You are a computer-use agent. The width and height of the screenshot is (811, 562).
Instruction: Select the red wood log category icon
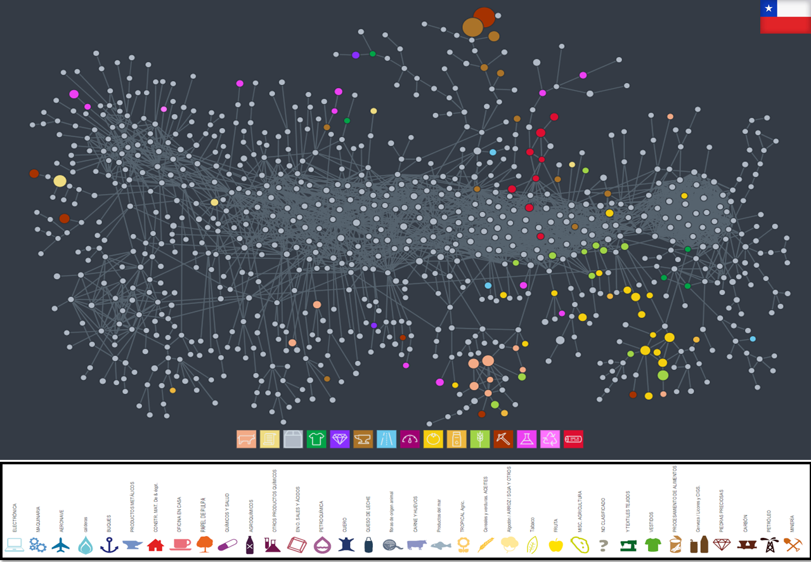tap(573, 439)
